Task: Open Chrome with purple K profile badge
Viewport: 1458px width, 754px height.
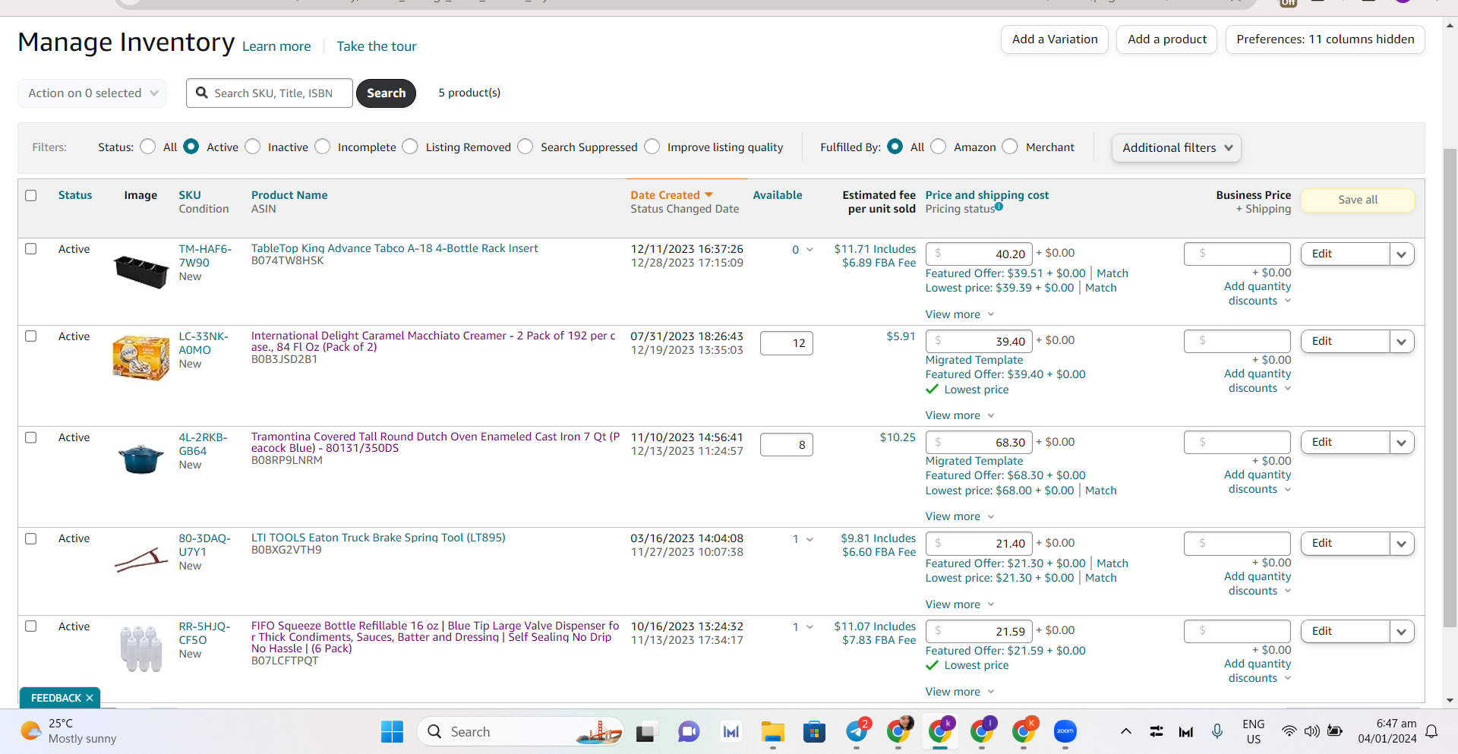Action: (x=940, y=730)
